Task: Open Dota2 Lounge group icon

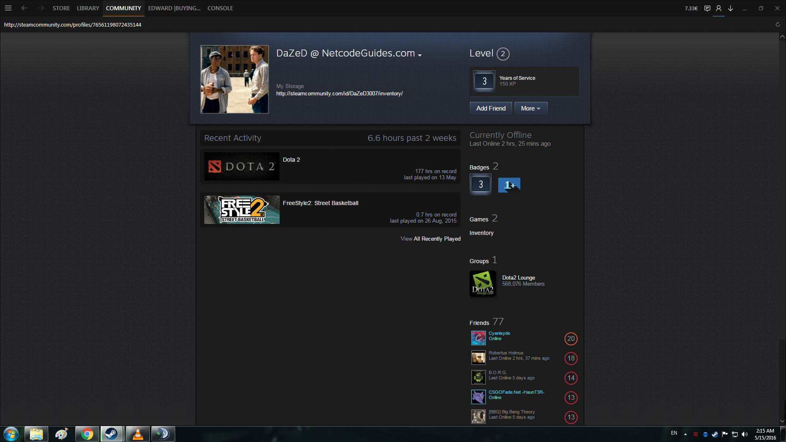Action: tap(483, 284)
